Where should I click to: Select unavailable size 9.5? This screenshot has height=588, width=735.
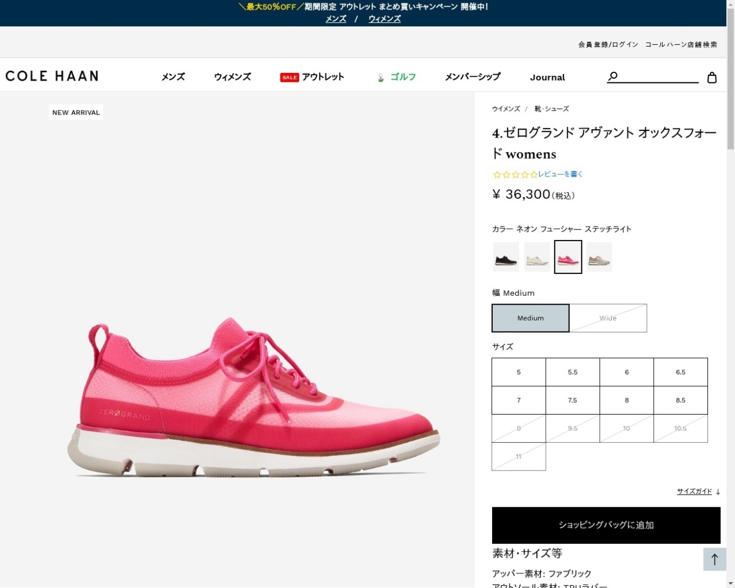click(x=573, y=429)
